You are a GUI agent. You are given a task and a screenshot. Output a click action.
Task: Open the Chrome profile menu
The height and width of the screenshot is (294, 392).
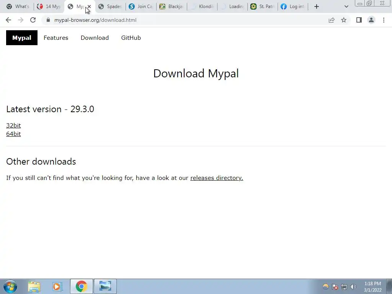point(371,20)
